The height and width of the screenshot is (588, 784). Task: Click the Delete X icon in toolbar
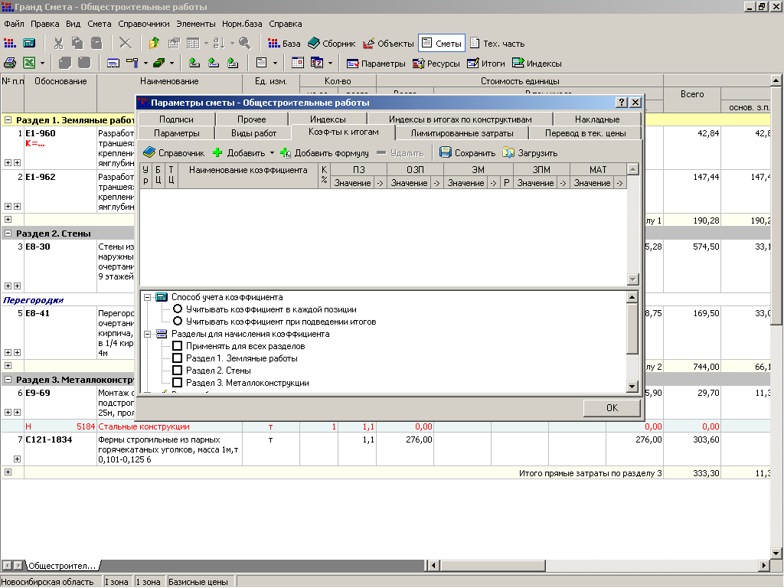[126, 43]
